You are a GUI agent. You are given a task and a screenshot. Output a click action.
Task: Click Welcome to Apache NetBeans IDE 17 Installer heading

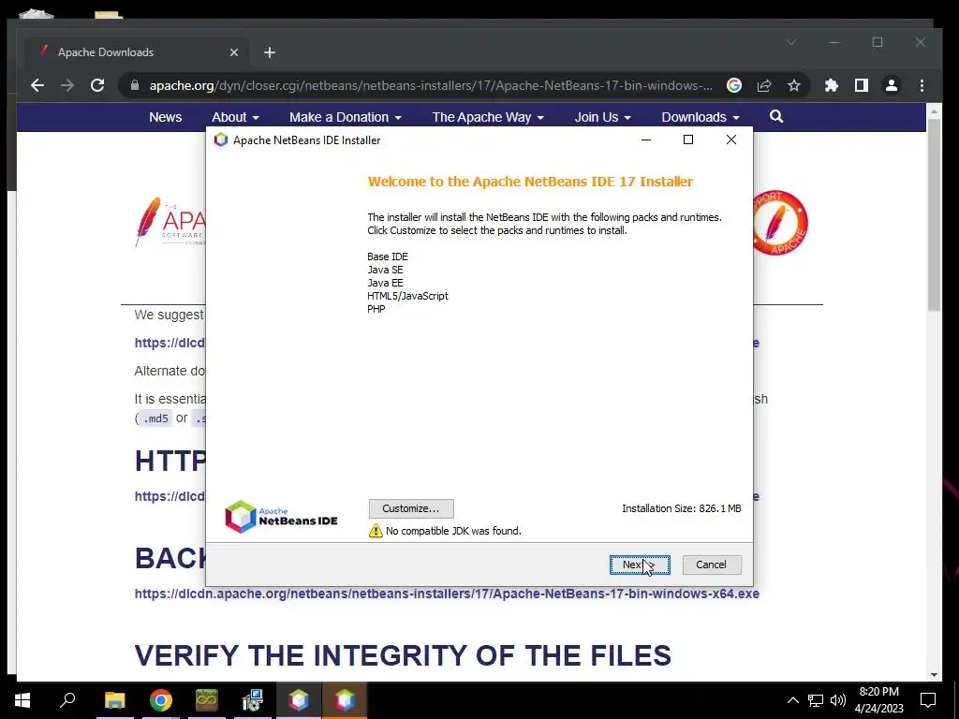coord(530,182)
